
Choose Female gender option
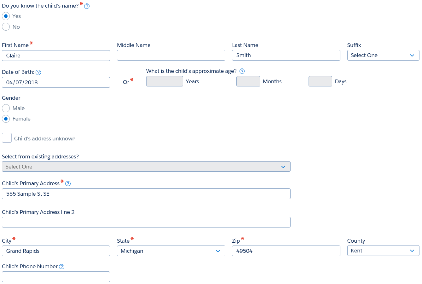pos(6,119)
